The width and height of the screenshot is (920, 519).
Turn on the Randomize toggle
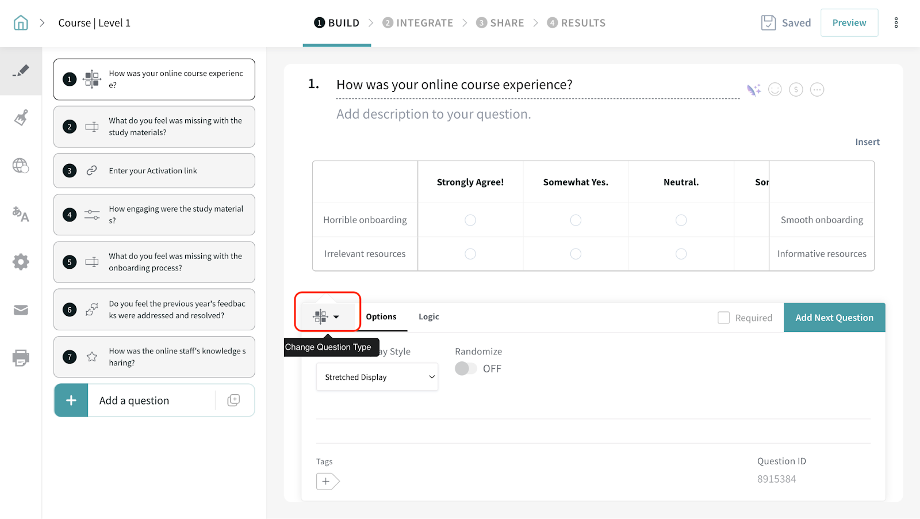point(466,368)
